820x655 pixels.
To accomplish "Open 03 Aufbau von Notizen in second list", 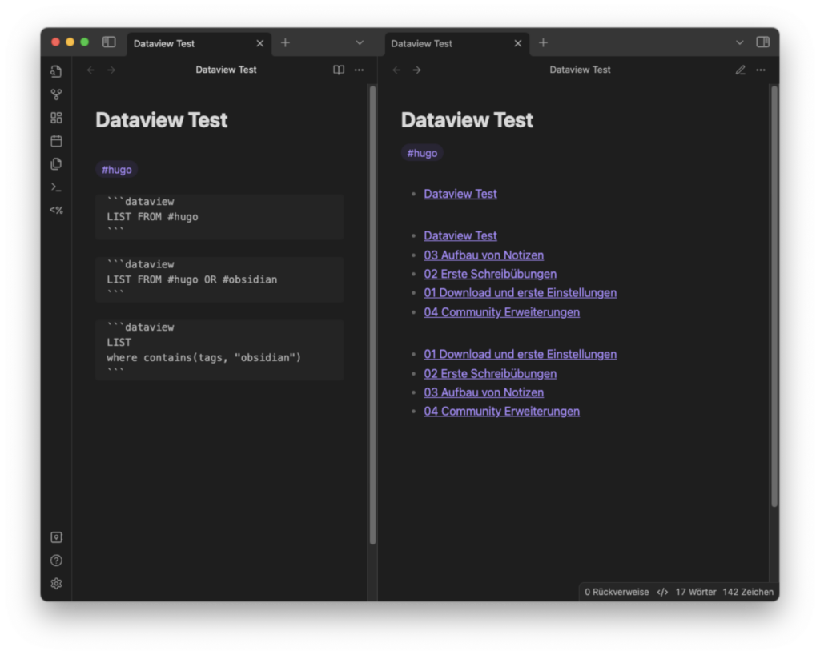I will click(484, 255).
